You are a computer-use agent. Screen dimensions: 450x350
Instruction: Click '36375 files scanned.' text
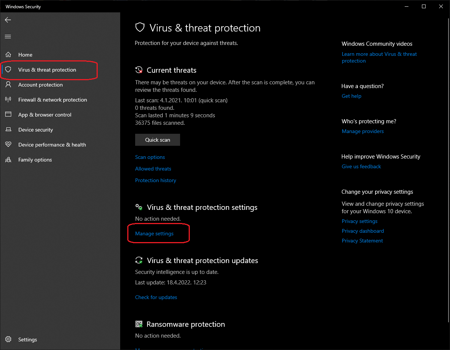point(160,123)
